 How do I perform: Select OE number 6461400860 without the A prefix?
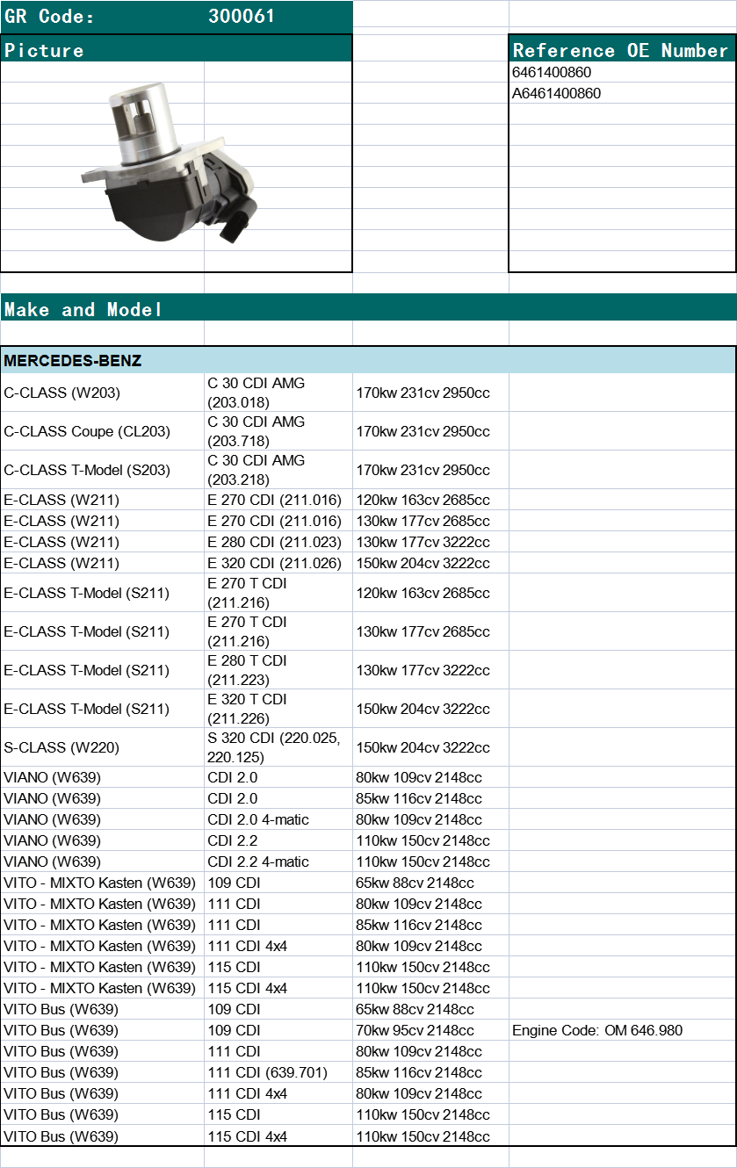552,72
